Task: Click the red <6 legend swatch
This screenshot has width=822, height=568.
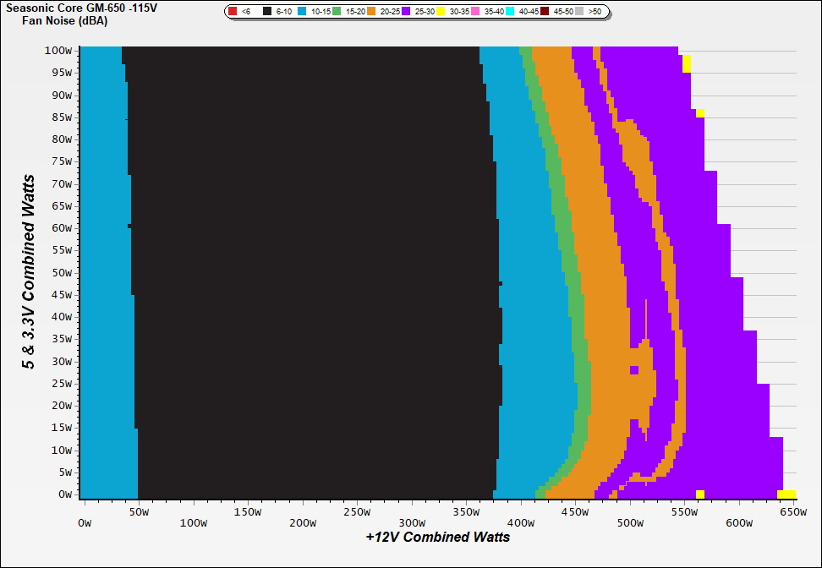Action: pos(233,12)
